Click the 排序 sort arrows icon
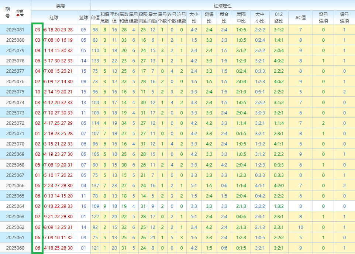This screenshot has height=254, width=355. pyautogui.click(x=20, y=13)
